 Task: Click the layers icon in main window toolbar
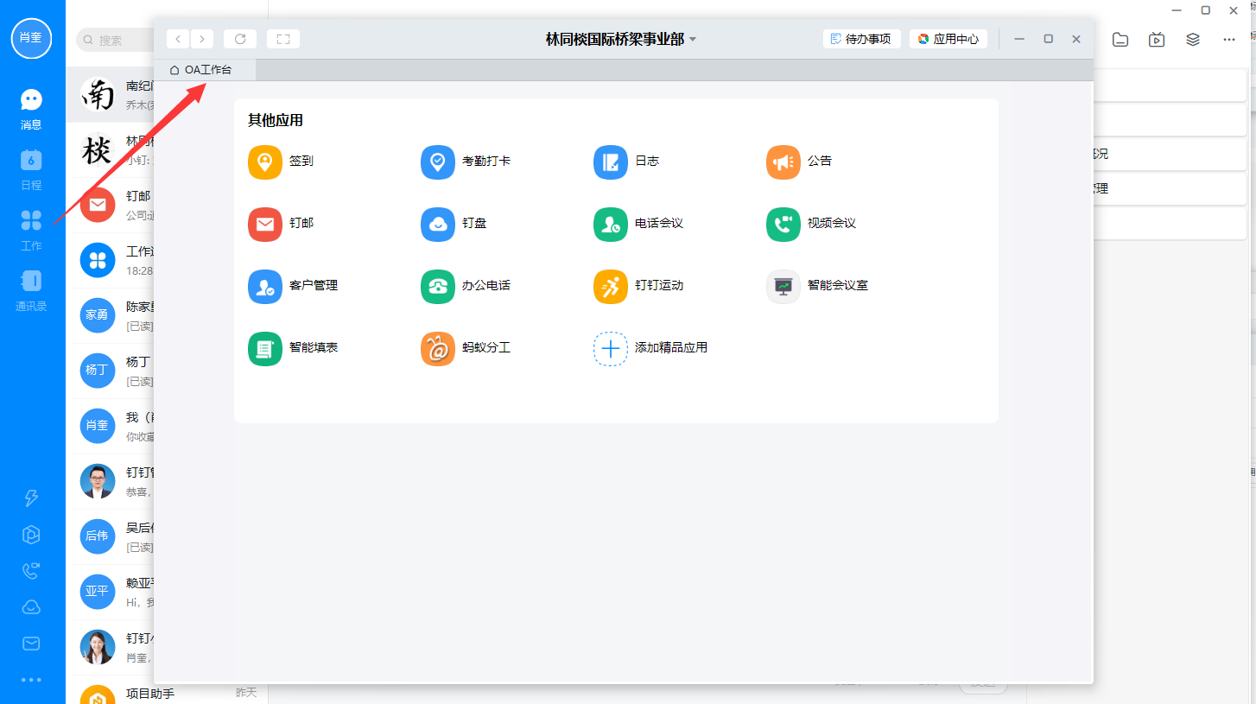(x=1193, y=39)
